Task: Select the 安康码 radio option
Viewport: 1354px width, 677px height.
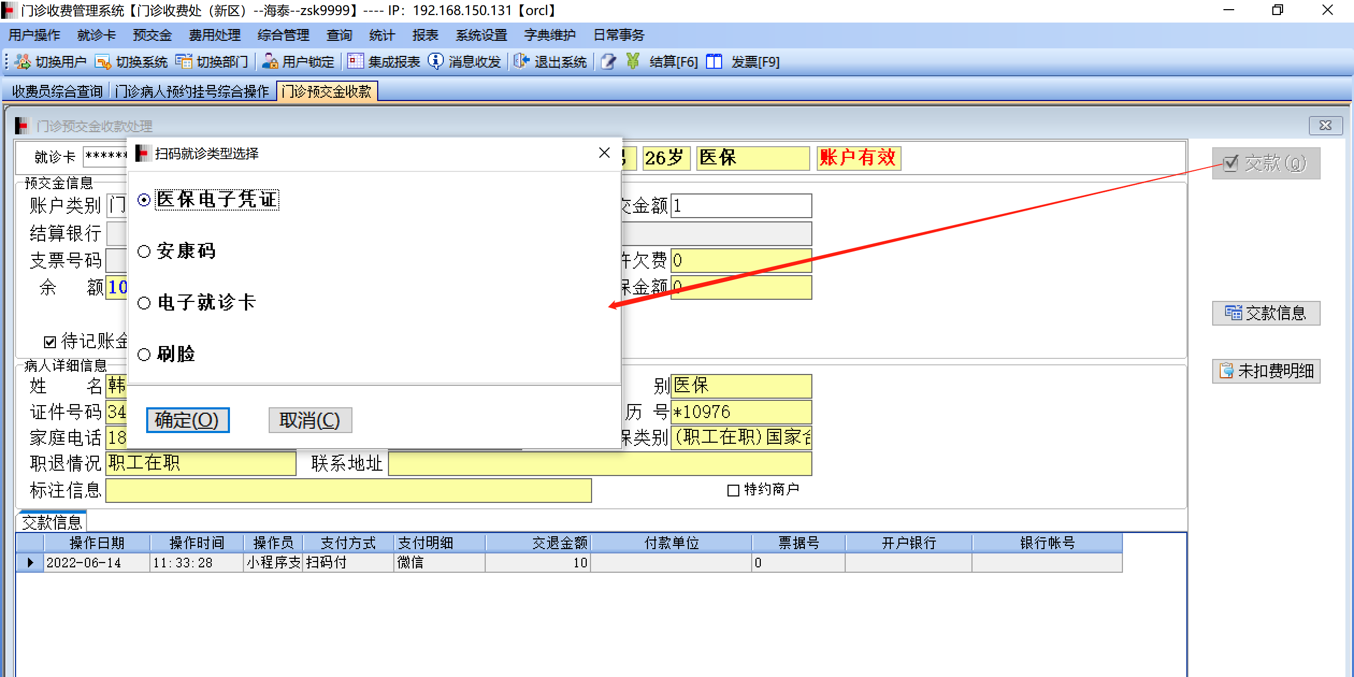Action: tap(144, 251)
